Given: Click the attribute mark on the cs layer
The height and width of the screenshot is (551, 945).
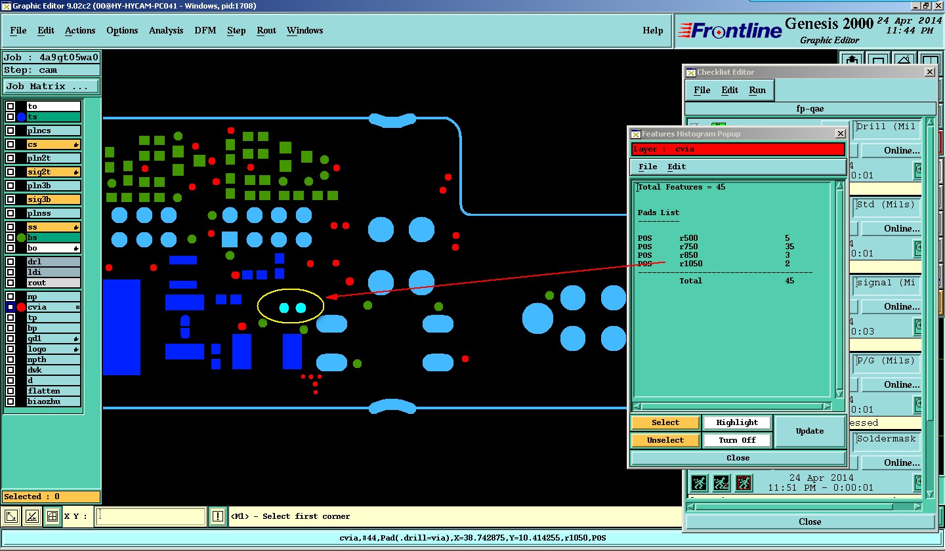Looking at the screenshot, I should pos(77,144).
